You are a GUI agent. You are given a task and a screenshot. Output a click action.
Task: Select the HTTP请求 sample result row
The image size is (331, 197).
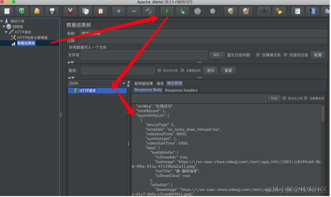click(97, 91)
